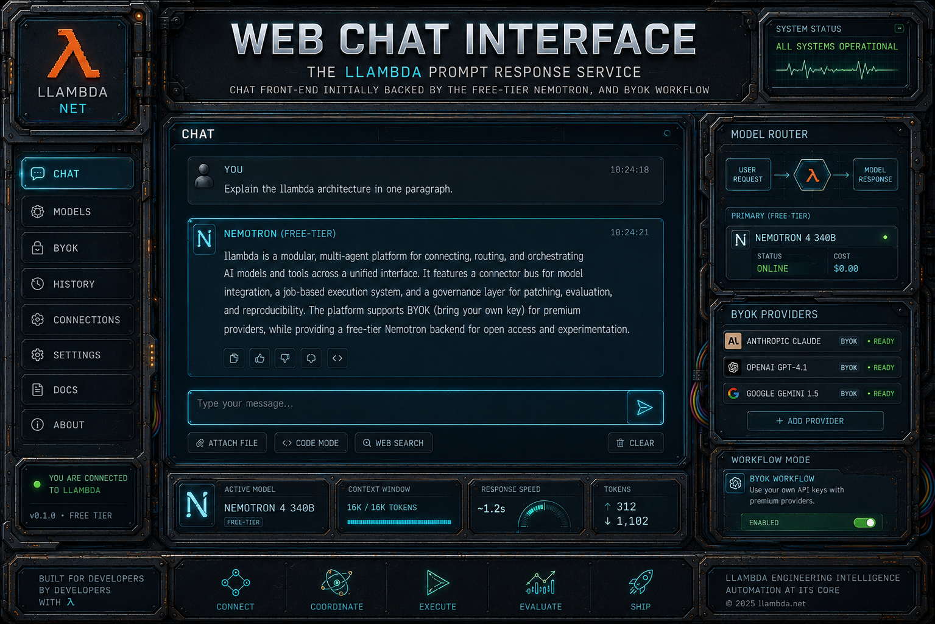Click the ONLINE status value
The height and width of the screenshot is (624, 935).
click(x=772, y=269)
